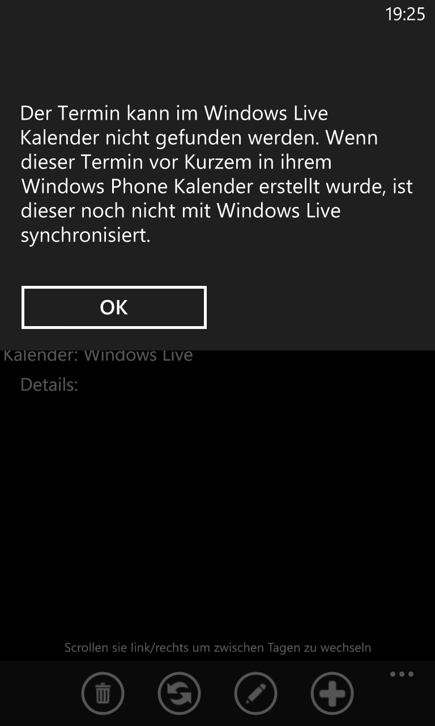This screenshot has width=435, height=726.
Task: Tap the circular sync arrows icon
Action: (x=179, y=693)
